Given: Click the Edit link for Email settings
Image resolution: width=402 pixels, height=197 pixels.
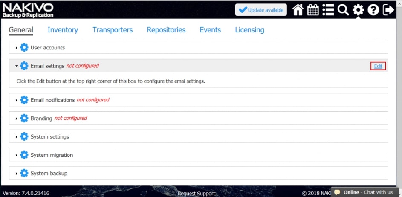Looking at the screenshot, I should coord(378,66).
